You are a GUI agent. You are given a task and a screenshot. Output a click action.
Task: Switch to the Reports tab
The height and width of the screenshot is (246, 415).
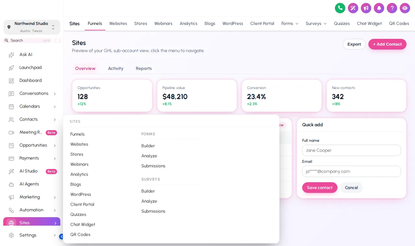coord(144,68)
